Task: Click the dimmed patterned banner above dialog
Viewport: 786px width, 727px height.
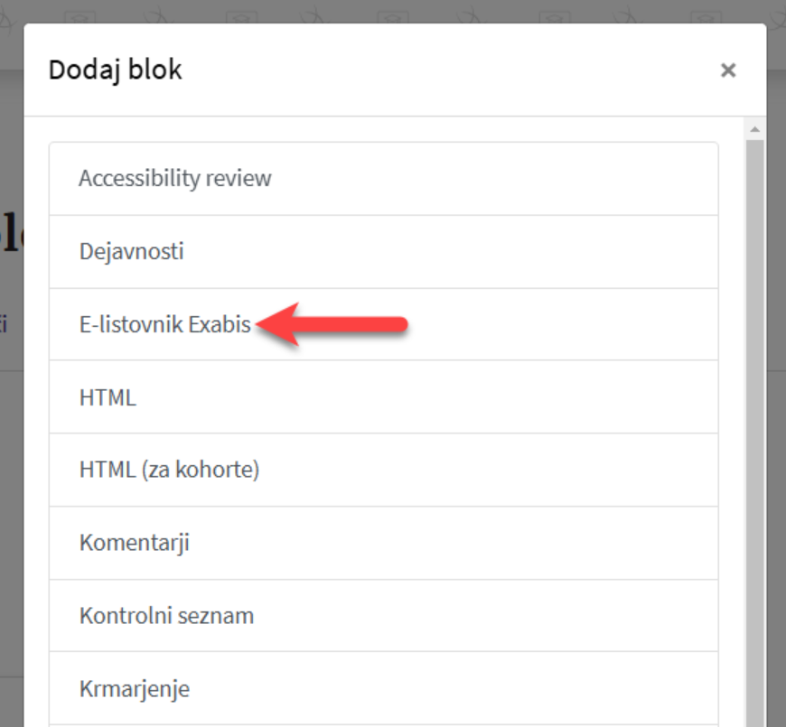Action: click(x=393, y=11)
